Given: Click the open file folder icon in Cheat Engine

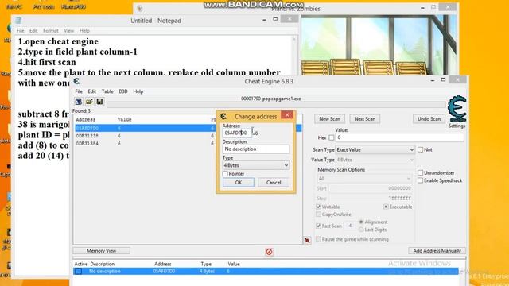Looking at the screenshot, I should 89,102.
